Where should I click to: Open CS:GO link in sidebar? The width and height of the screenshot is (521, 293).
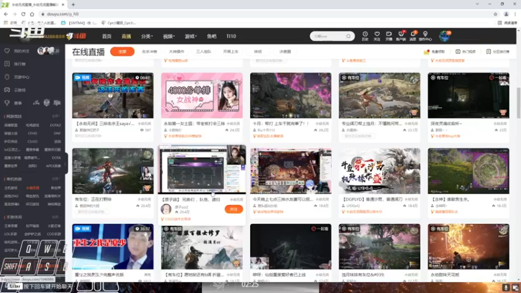(x=33, y=141)
